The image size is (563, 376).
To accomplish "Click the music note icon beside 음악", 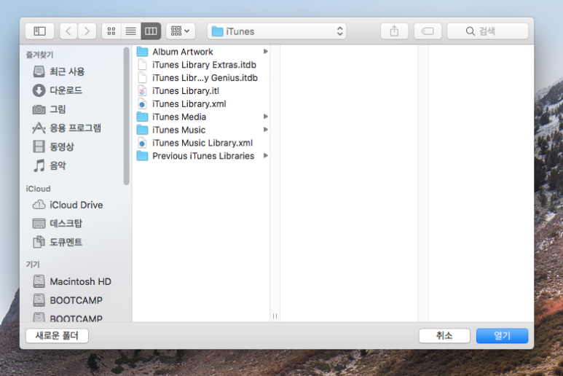I will click(x=39, y=165).
